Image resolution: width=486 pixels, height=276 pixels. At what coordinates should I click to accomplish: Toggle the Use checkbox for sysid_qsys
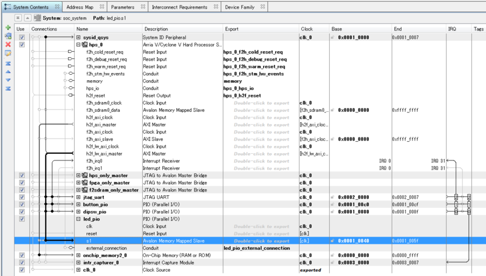click(x=22, y=37)
